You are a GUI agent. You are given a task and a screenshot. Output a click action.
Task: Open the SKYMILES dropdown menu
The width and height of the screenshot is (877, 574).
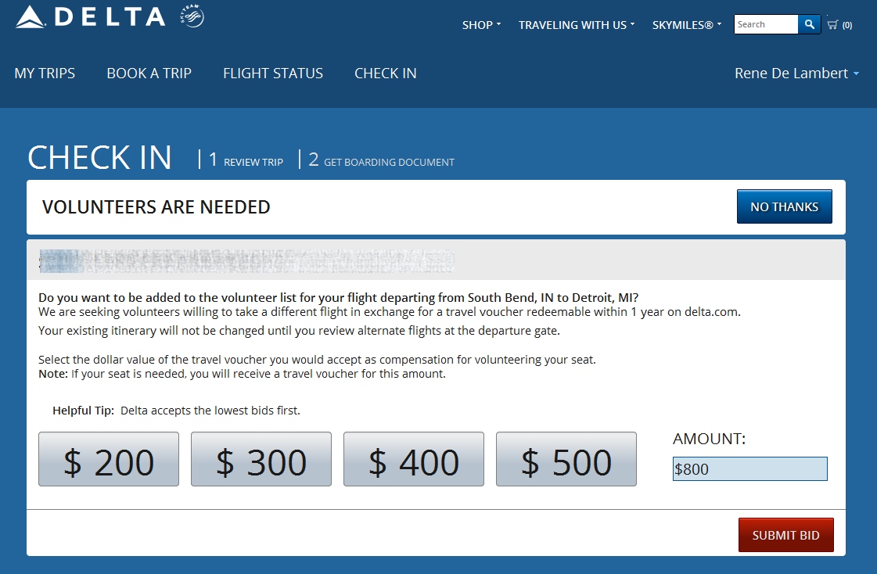coord(687,25)
